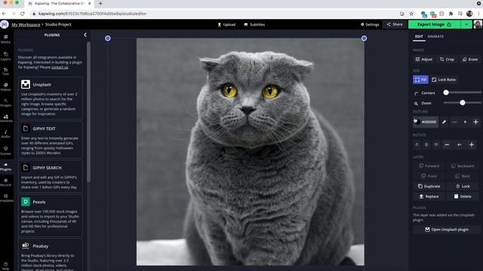The image size is (483, 271).
Task: Open the Pexels plugin card
Action: [x=51, y=215]
